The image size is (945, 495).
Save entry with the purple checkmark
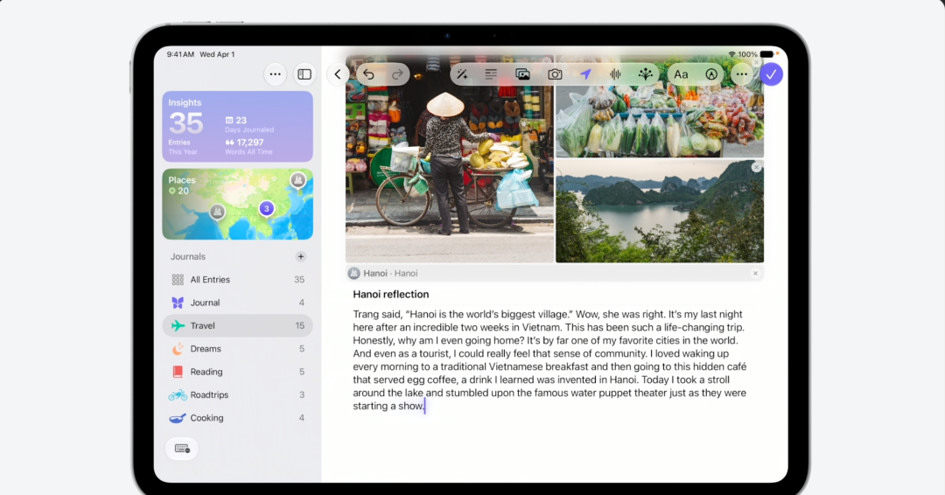click(771, 74)
